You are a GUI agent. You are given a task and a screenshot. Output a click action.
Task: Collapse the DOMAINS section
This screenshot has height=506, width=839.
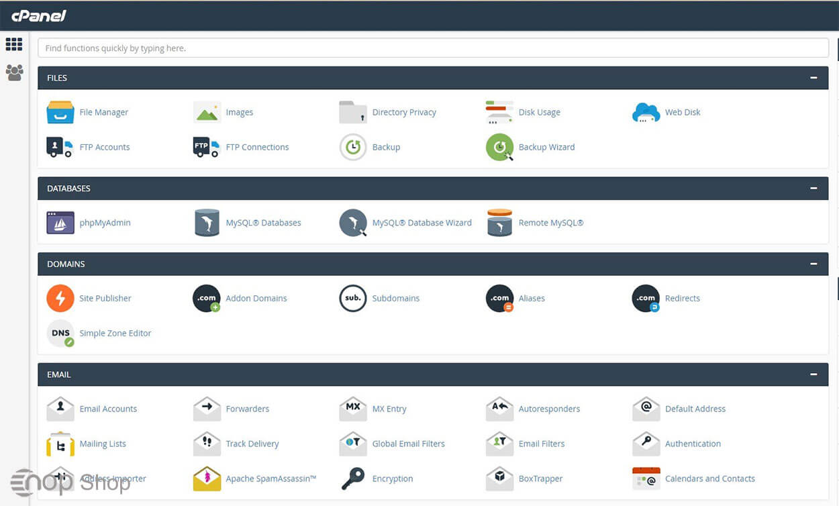(813, 264)
